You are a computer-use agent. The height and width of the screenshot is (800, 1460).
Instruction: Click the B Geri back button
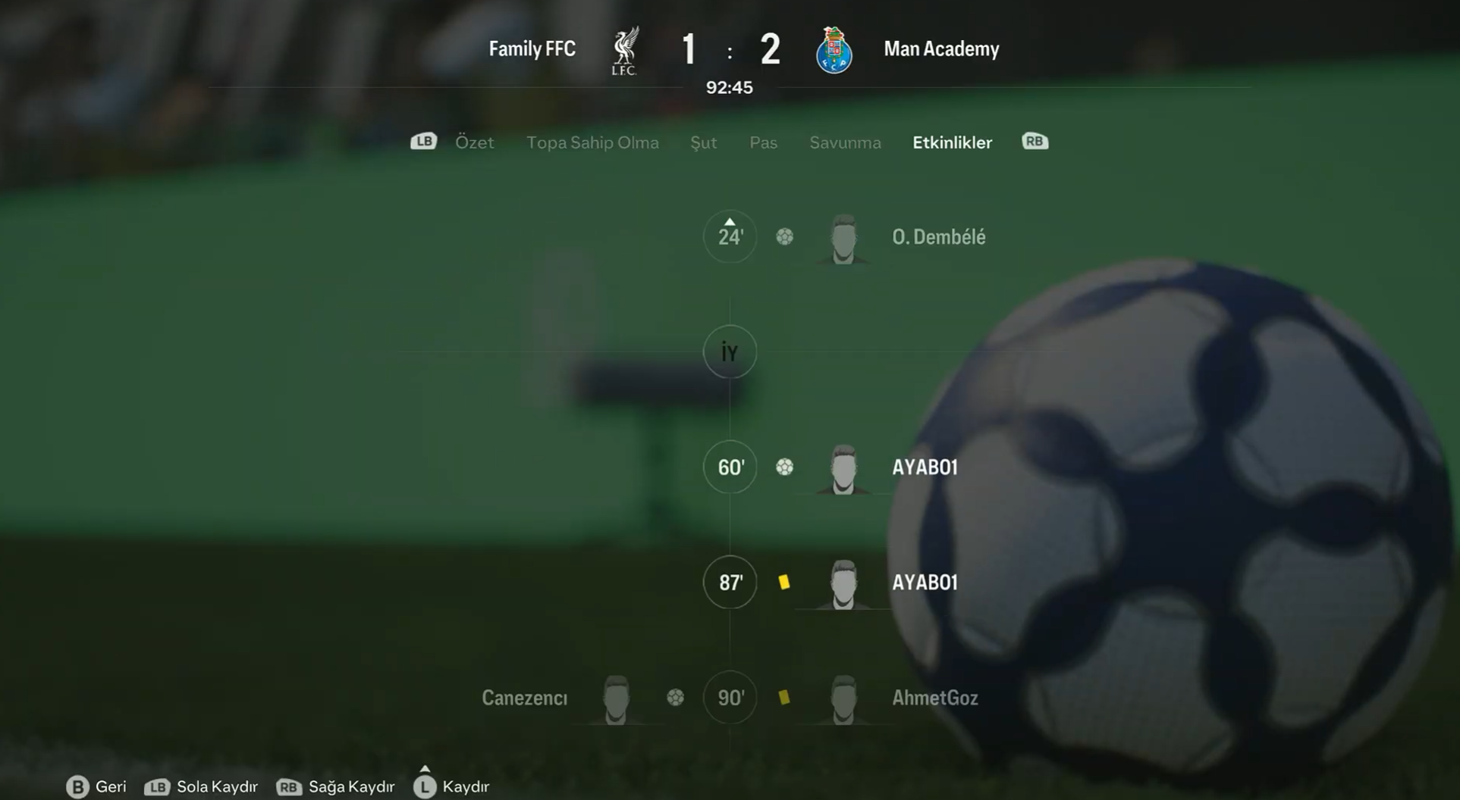(x=96, y=787)
